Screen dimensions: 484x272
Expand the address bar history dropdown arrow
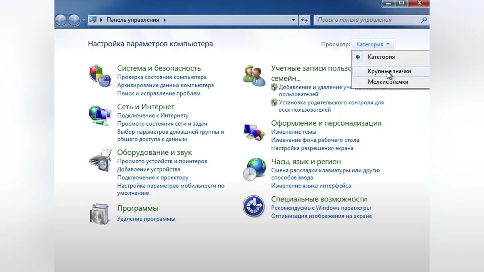294,20
